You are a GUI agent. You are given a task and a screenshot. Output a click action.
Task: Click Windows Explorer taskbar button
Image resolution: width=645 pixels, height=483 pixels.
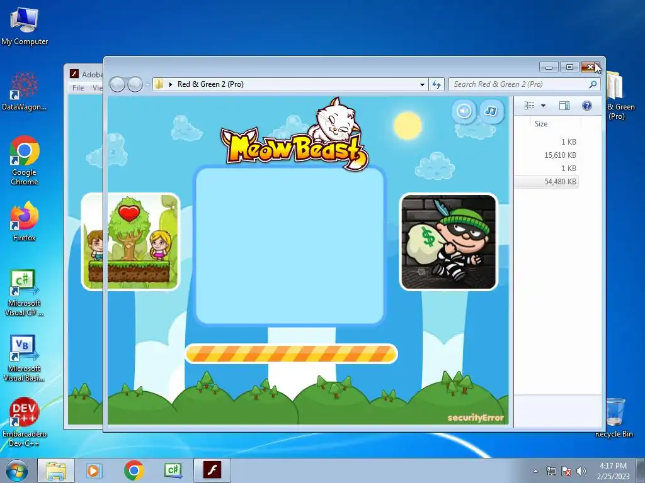pos(56,470)
